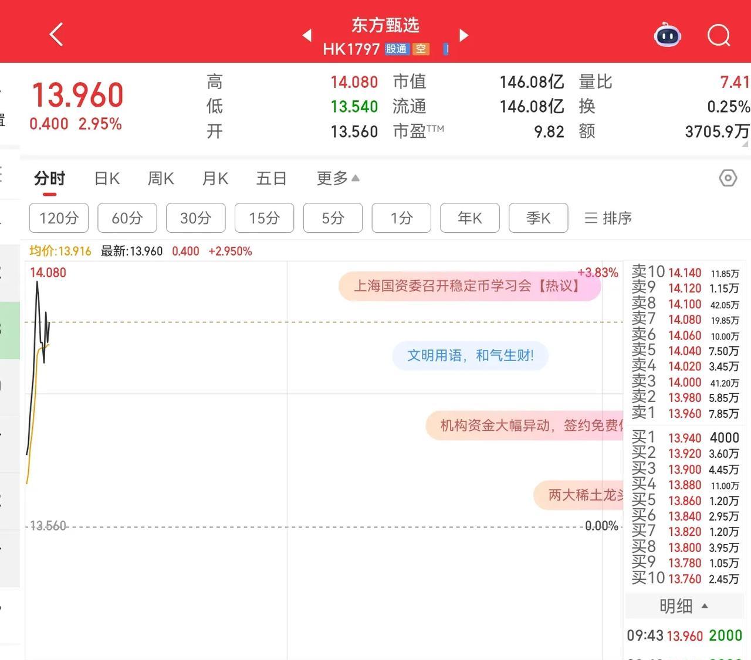Tap the 额 3705.9万 turnover value

coord(717,131)
